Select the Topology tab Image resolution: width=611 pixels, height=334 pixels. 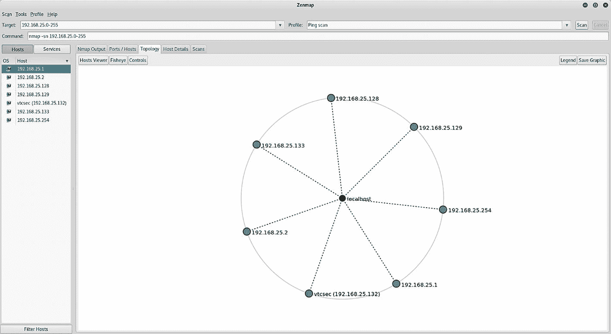[x=150, y=49]
